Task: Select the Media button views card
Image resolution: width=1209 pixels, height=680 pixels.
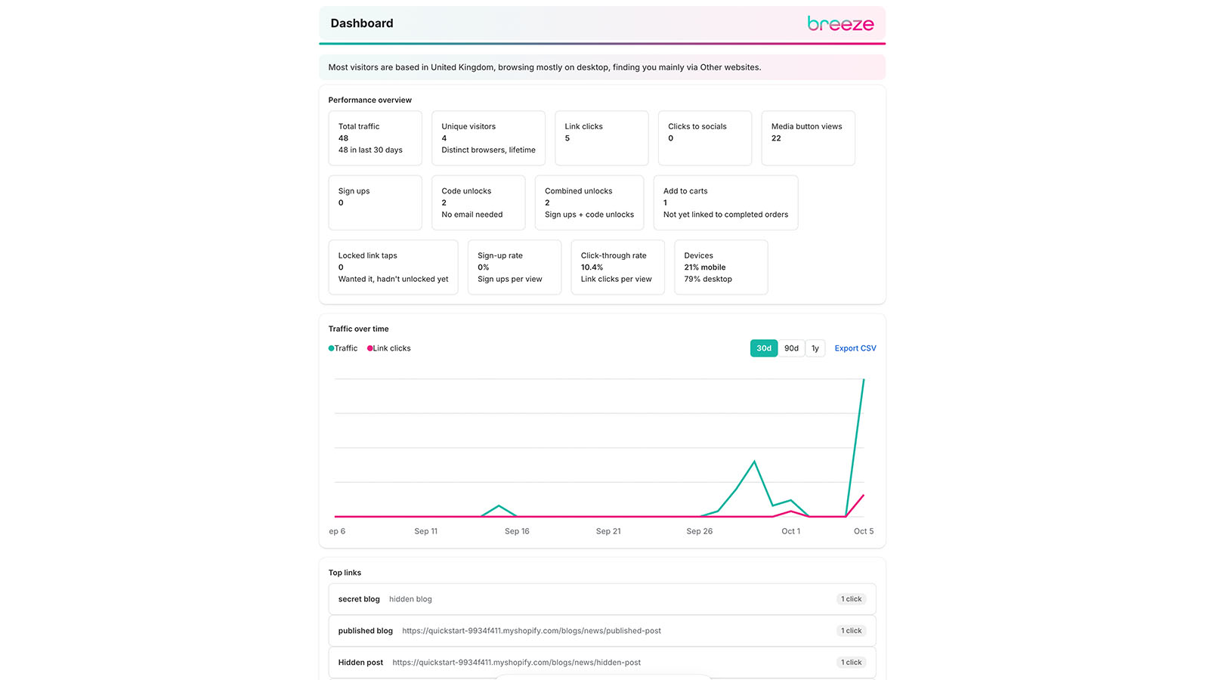Action: (808, 138)
